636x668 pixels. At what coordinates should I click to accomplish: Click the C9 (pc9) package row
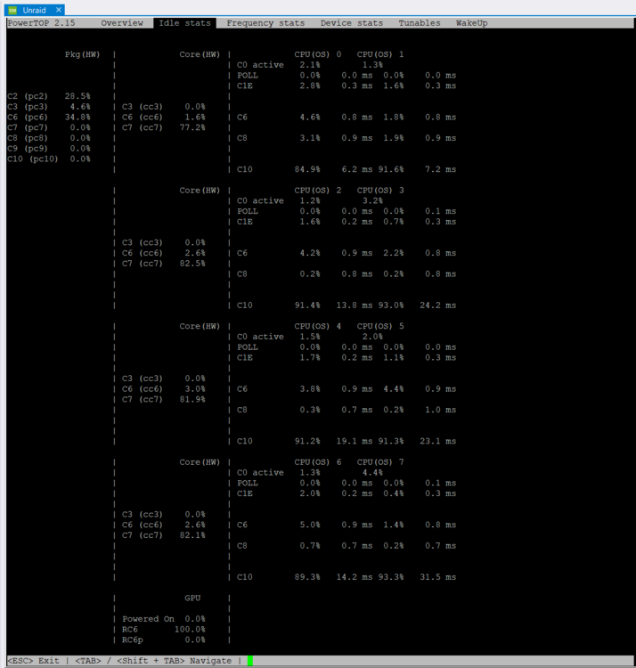point(49,148)
